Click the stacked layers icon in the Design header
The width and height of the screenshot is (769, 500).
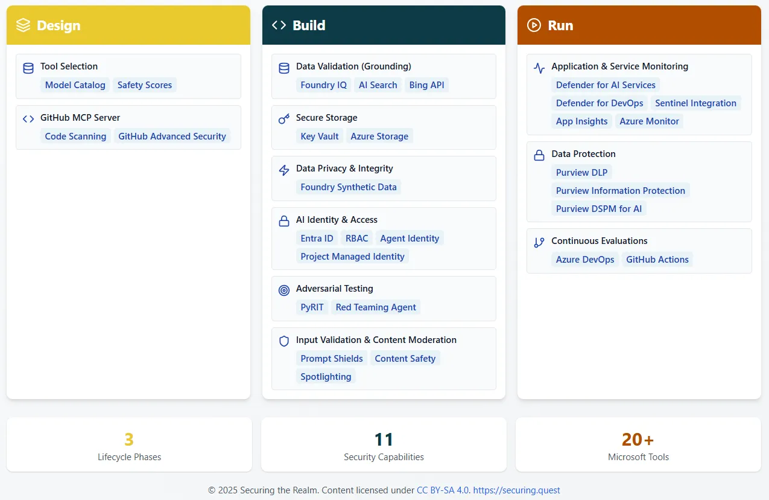click(x=23, y=25)
